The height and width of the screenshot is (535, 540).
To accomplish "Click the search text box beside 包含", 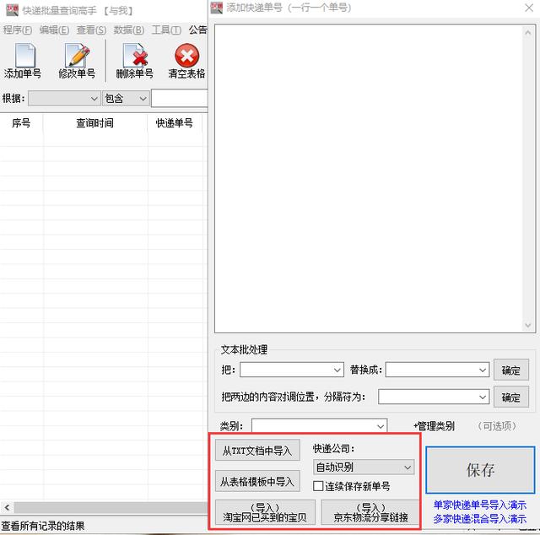I will [x=180, y=99].
